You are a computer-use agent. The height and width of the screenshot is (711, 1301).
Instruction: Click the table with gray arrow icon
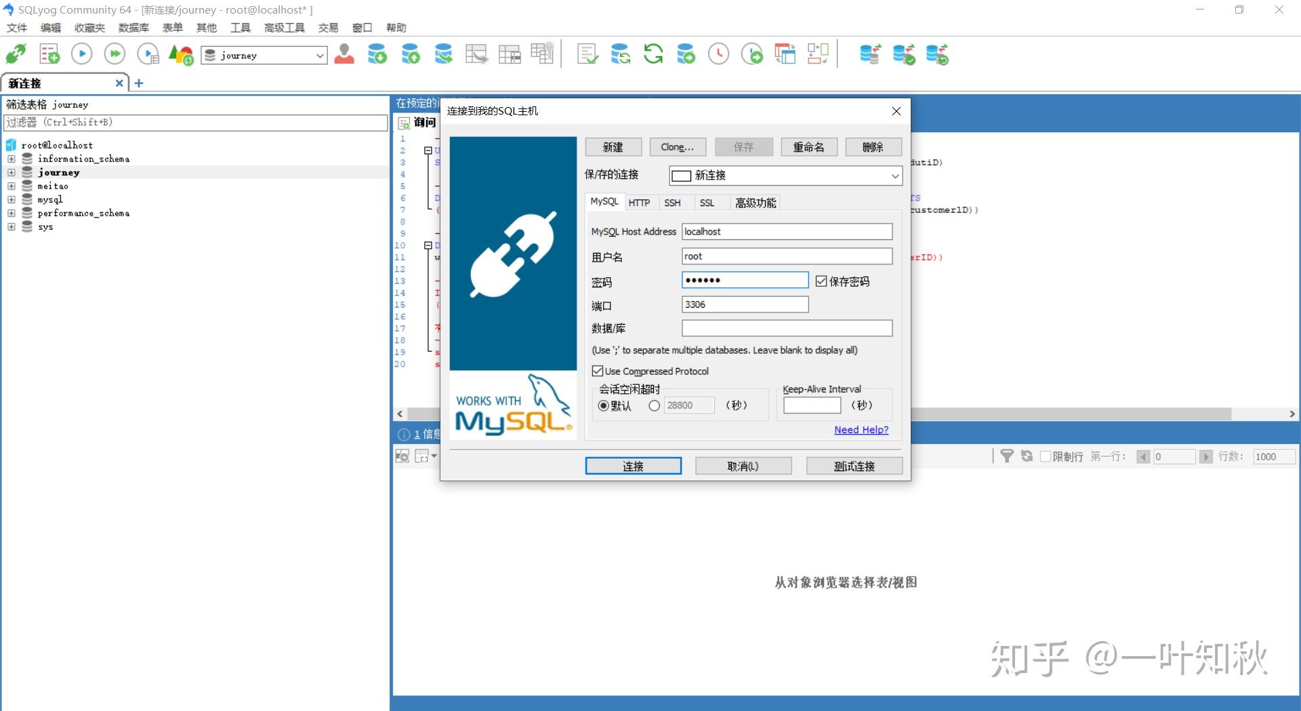[x=476, y=54]
